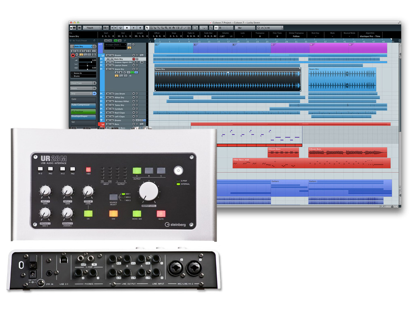Select the Range Selection tool

point(152,28)
